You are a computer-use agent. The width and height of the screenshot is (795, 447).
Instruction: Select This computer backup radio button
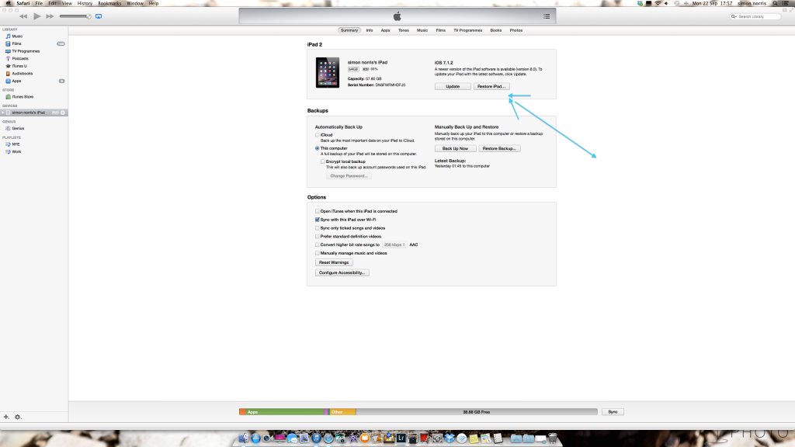(x=318, y=148)
